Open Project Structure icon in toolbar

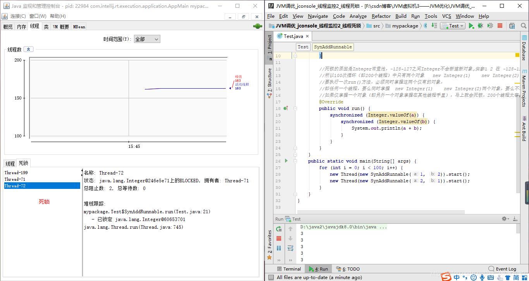click(512, 26)
